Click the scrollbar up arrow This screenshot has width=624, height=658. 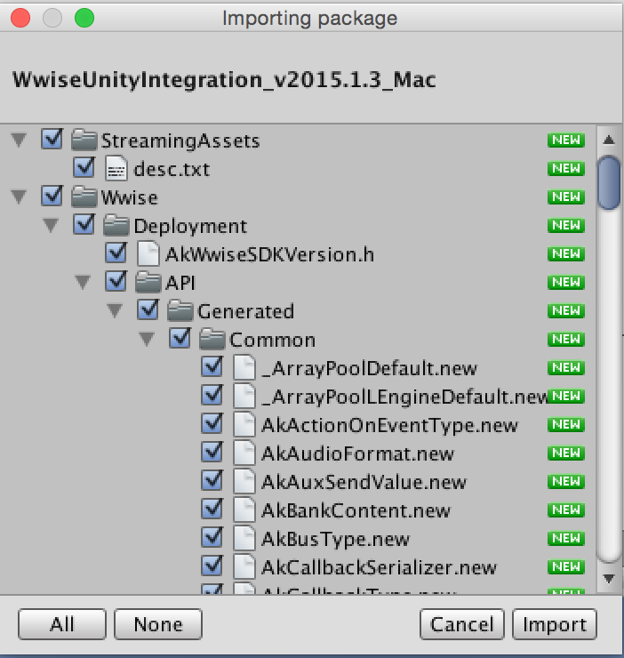point(609,140)
